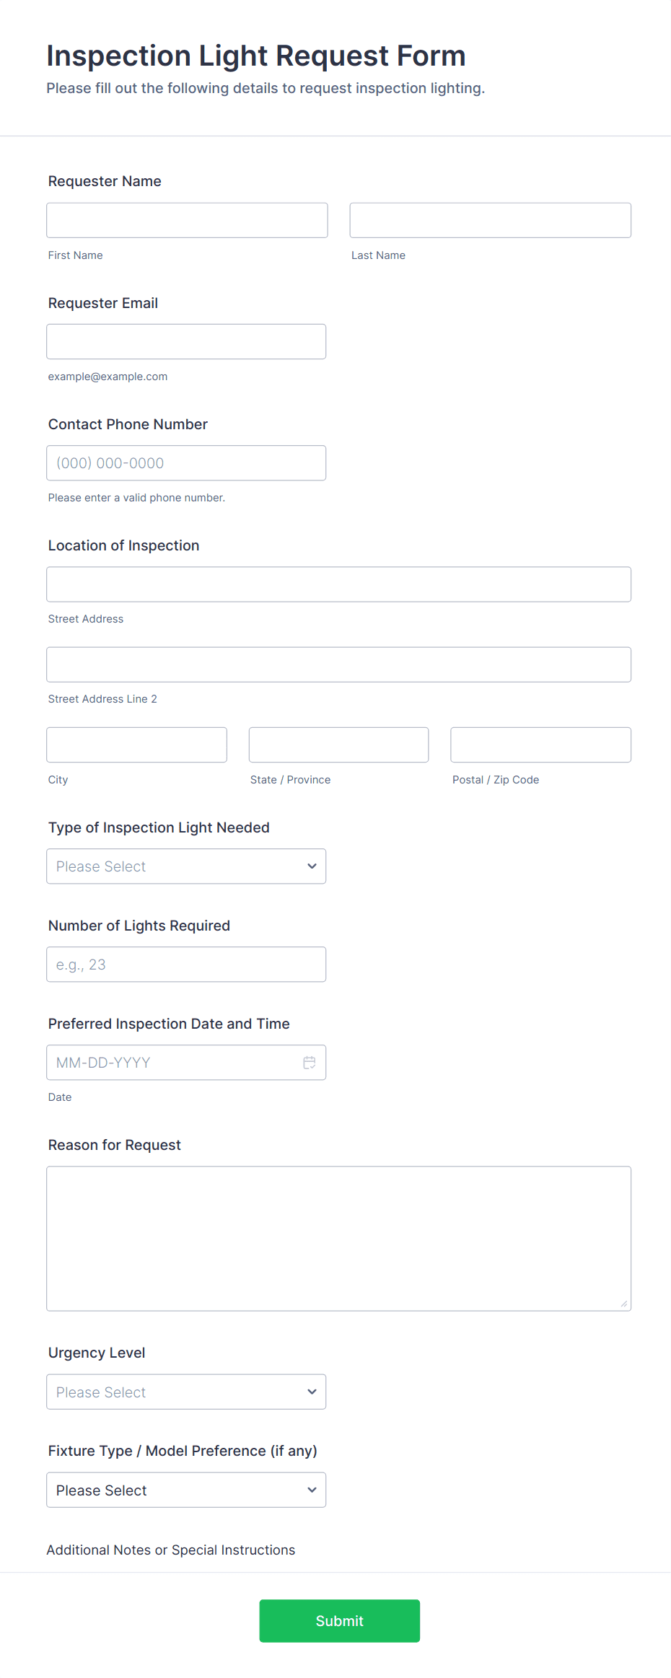Click the Contact Phone Number field

point(185,463)
